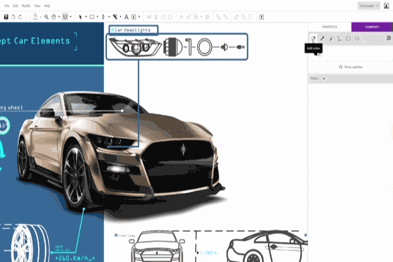Screen dimensions: 393x262
Task: Click the 'ng wheel' label text
Action: [11, 108]
